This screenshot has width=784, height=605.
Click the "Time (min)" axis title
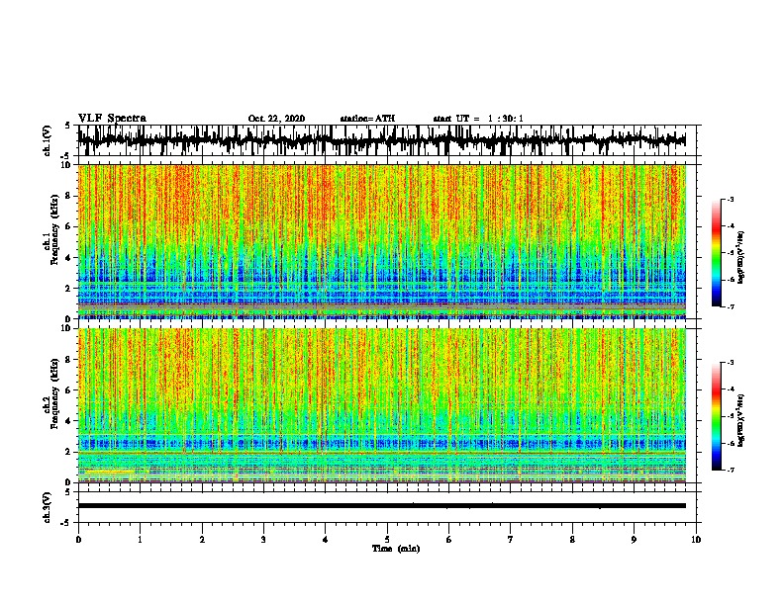point(396,549)
